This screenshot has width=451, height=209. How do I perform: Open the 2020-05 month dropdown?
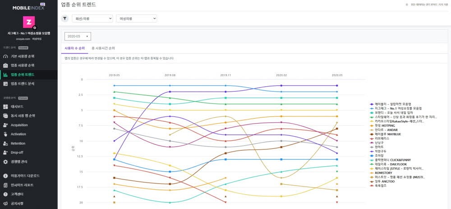[78, 36]
